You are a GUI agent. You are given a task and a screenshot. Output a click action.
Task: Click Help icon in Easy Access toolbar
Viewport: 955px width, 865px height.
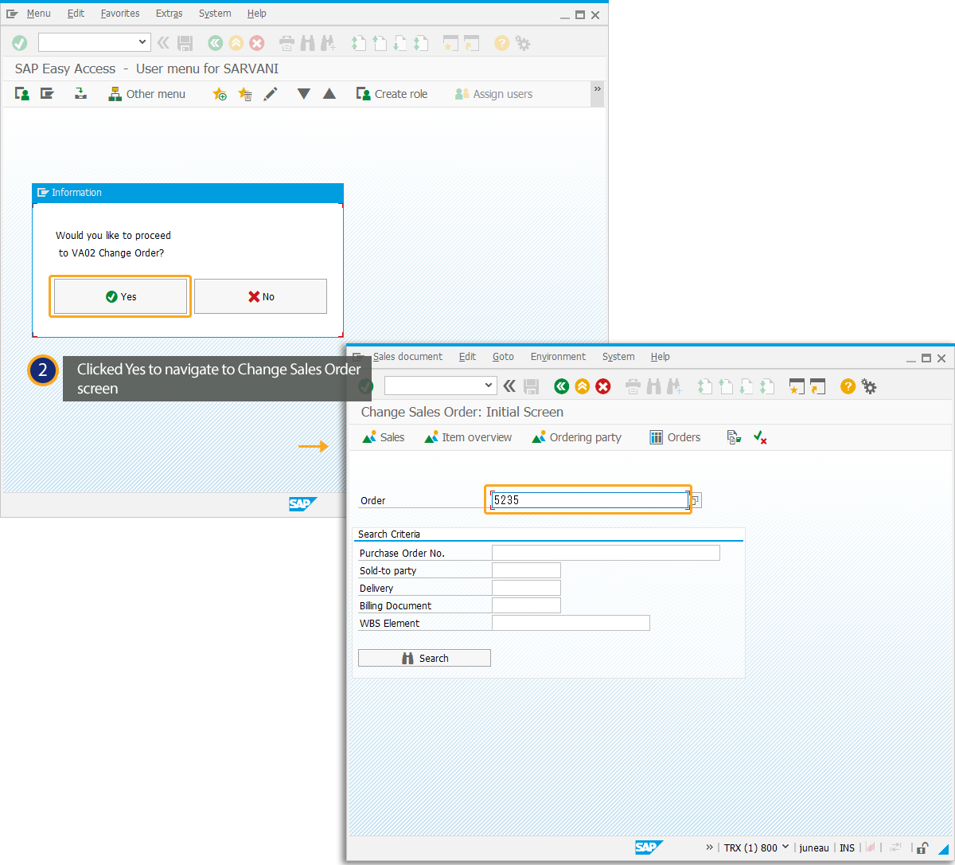pos(501,43)
